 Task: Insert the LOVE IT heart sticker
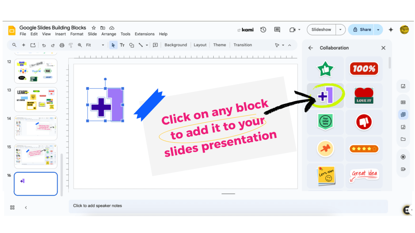click(364, 96)
